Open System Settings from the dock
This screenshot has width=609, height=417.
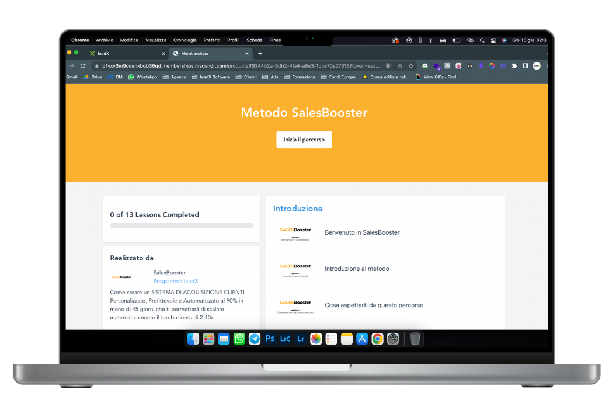click(392, 339)
